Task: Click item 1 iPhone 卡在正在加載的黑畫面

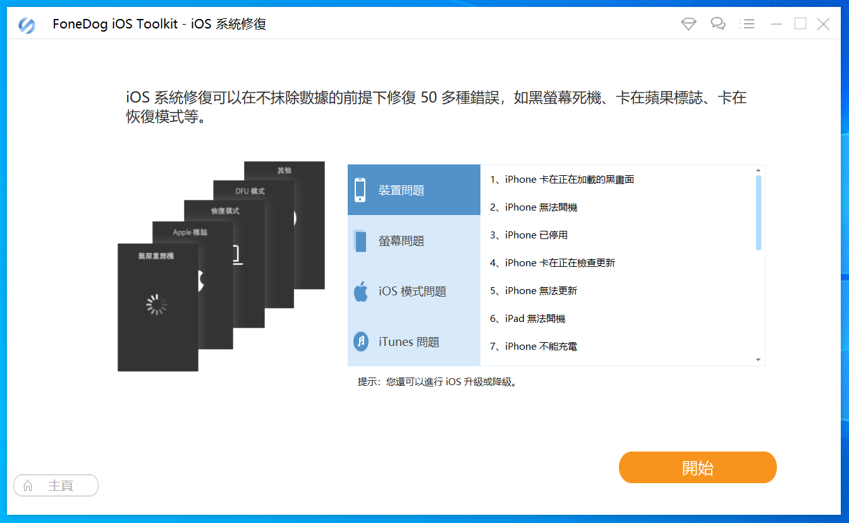Action: [x=562, y=180]
